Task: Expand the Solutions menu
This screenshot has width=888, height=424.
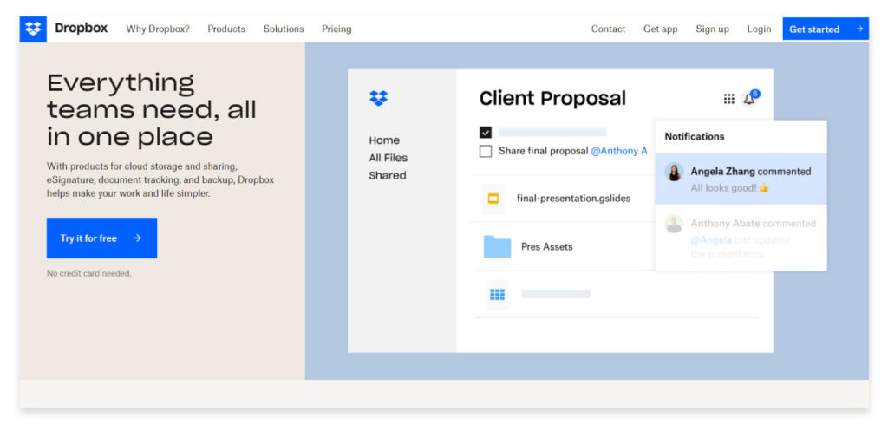Action: coord(284,29)
